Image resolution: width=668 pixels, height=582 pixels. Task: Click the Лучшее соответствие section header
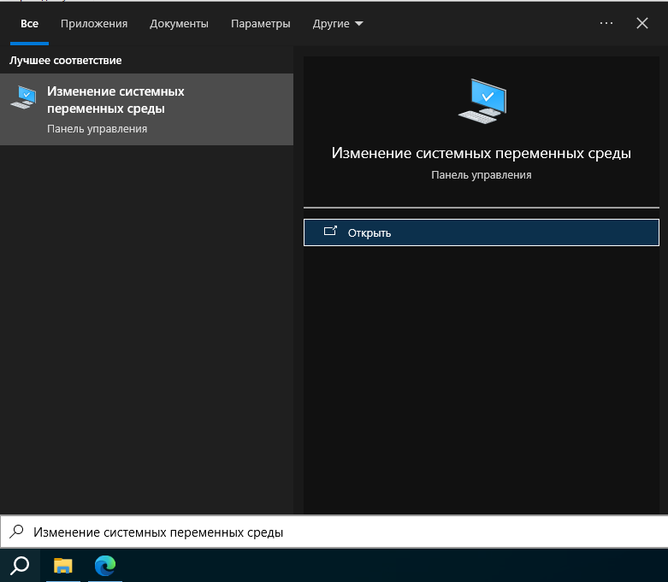[66, 61]
